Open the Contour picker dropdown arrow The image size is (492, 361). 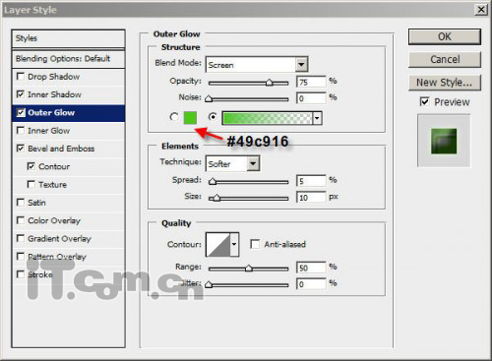tap(234, 244)
